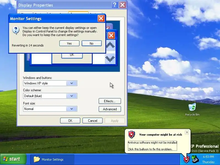This screenshot has height=165, width=220.
Task: Activate Monitor Settings taskbar button
Action: (52, 159)
